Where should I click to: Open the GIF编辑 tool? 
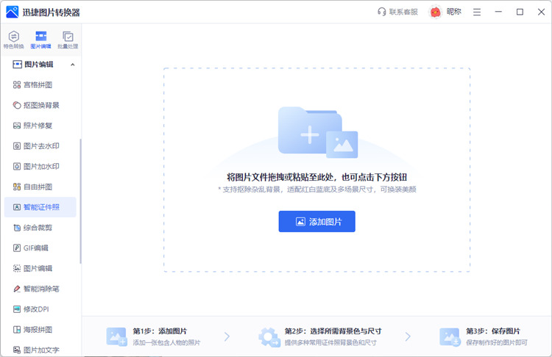(x=35, y=248)
